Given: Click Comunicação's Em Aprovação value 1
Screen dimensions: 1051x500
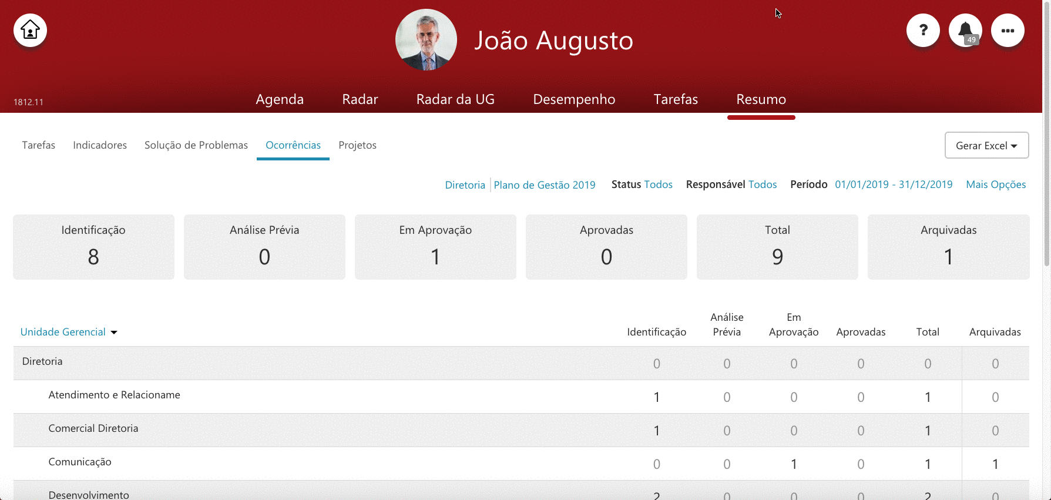Looking at the screenshot, I should pos(794,464).
